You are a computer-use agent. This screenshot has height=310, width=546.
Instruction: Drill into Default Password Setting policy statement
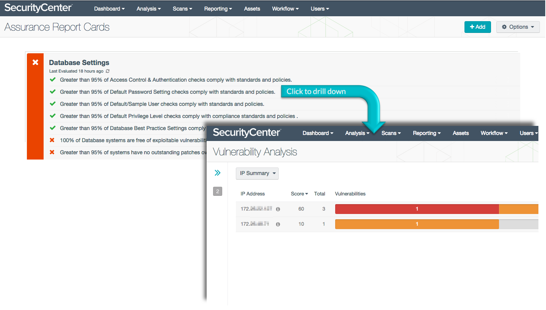pos(168,92)
